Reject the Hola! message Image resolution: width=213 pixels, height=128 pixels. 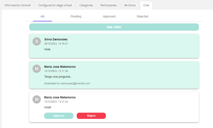pos(91,116)
